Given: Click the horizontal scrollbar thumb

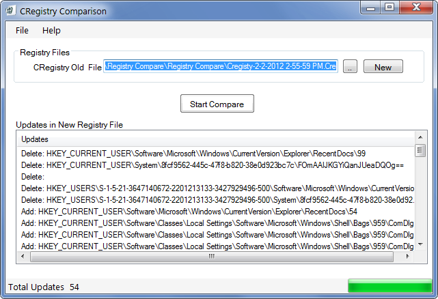Looking at the screenshot, I should pyautogui.click(x=212, y=257).
